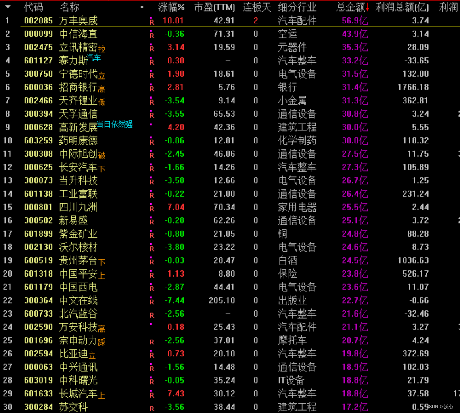Click the R marker icon for 紫金矿业
Image resolution: width=460 pixels, height=413 pixels.
click(152, 234)
